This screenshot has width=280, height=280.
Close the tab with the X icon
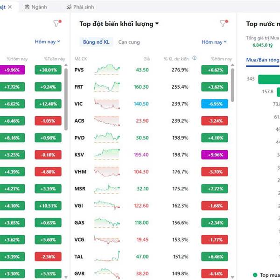pyautogui.click(x=10, y=7)
